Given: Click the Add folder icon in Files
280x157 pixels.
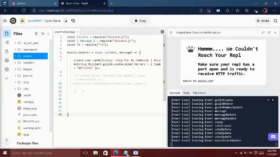Looking at the screenshot, I should pos(43,34).
